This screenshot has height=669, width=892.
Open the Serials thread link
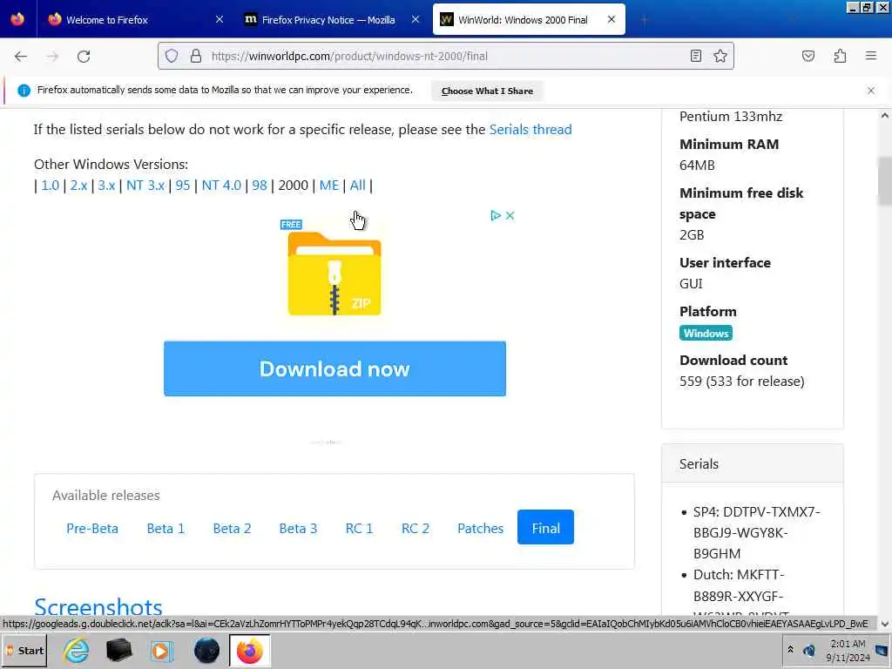coord(530,130)
